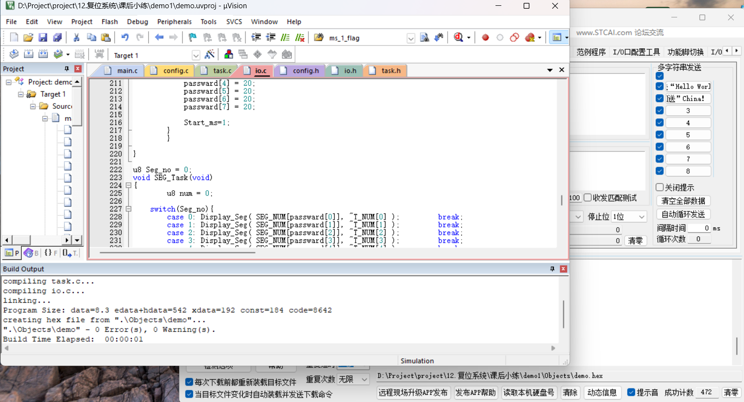
Task: Click the 清空全部数据 button
Action: pyautogui.click(x=683, y=201)
